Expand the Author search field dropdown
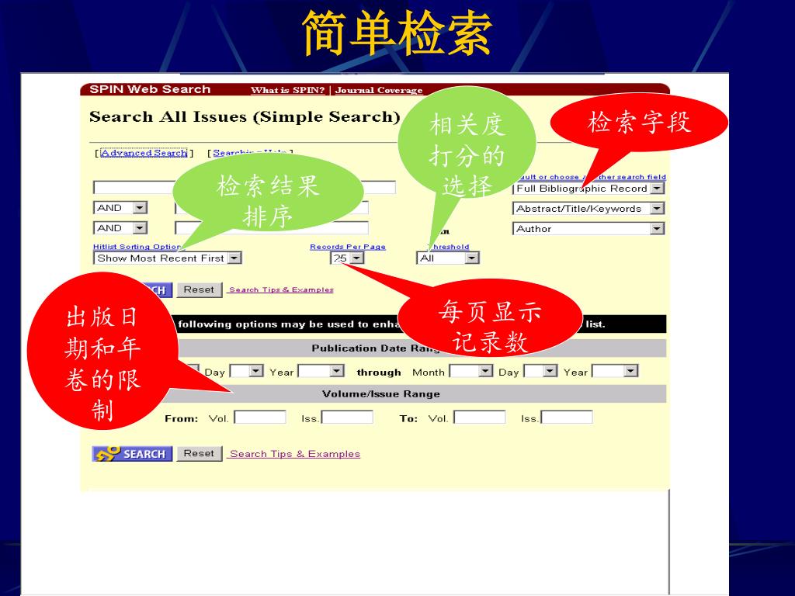 click(x=588, y=229)
